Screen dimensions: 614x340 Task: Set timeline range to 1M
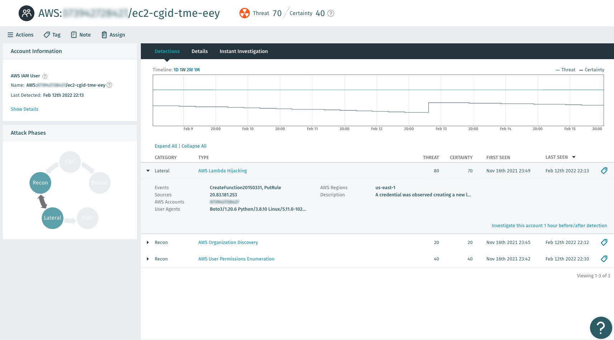click(197, 70)
